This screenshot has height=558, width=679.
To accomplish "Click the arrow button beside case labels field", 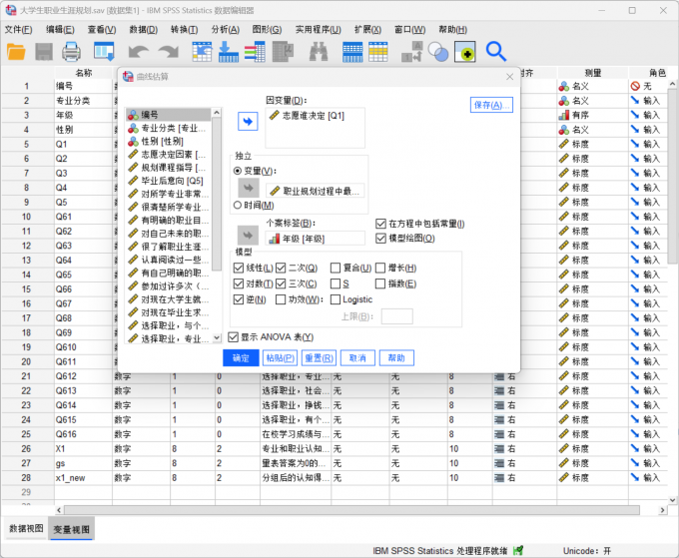I will pos(247,234).
